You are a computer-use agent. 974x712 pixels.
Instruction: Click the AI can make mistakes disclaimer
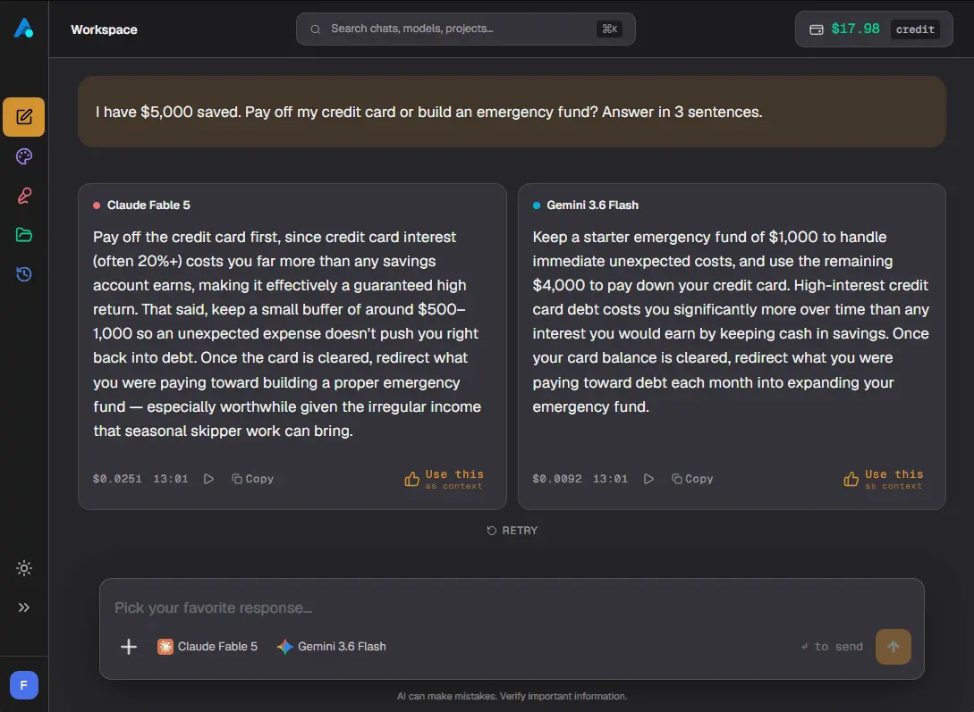[x=512, y=696]
